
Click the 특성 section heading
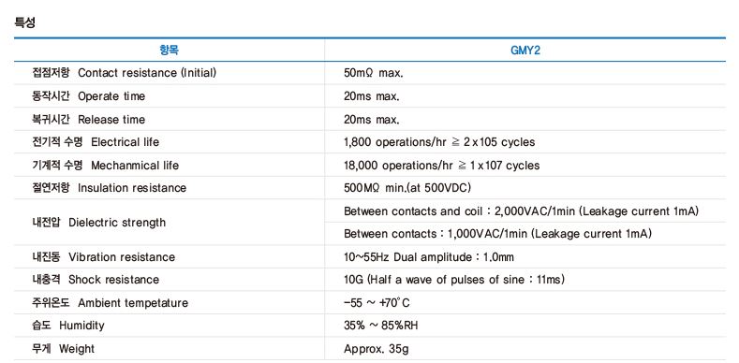(x=24, y=22)
